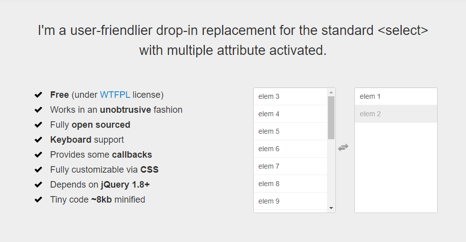This screenshot has width=466, height=242.
Task: Click the greyed elem 2 in right list
Action: point(395,114)
